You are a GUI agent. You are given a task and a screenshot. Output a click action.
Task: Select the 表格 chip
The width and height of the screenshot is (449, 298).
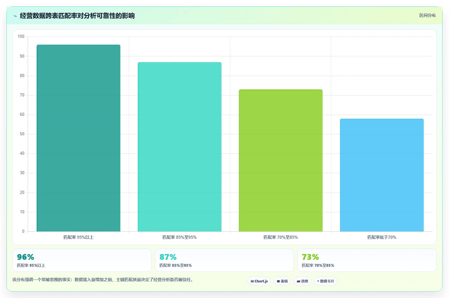click(x=282, y=281)
